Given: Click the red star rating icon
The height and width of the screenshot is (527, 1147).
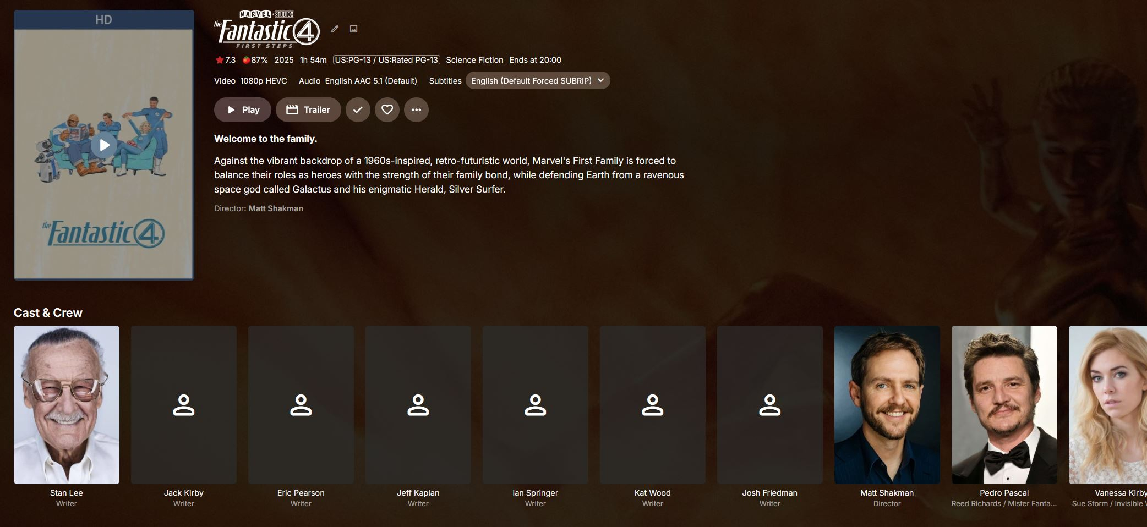Looking at the screenshot, I should pyautogui.click(x=220, y=60).
